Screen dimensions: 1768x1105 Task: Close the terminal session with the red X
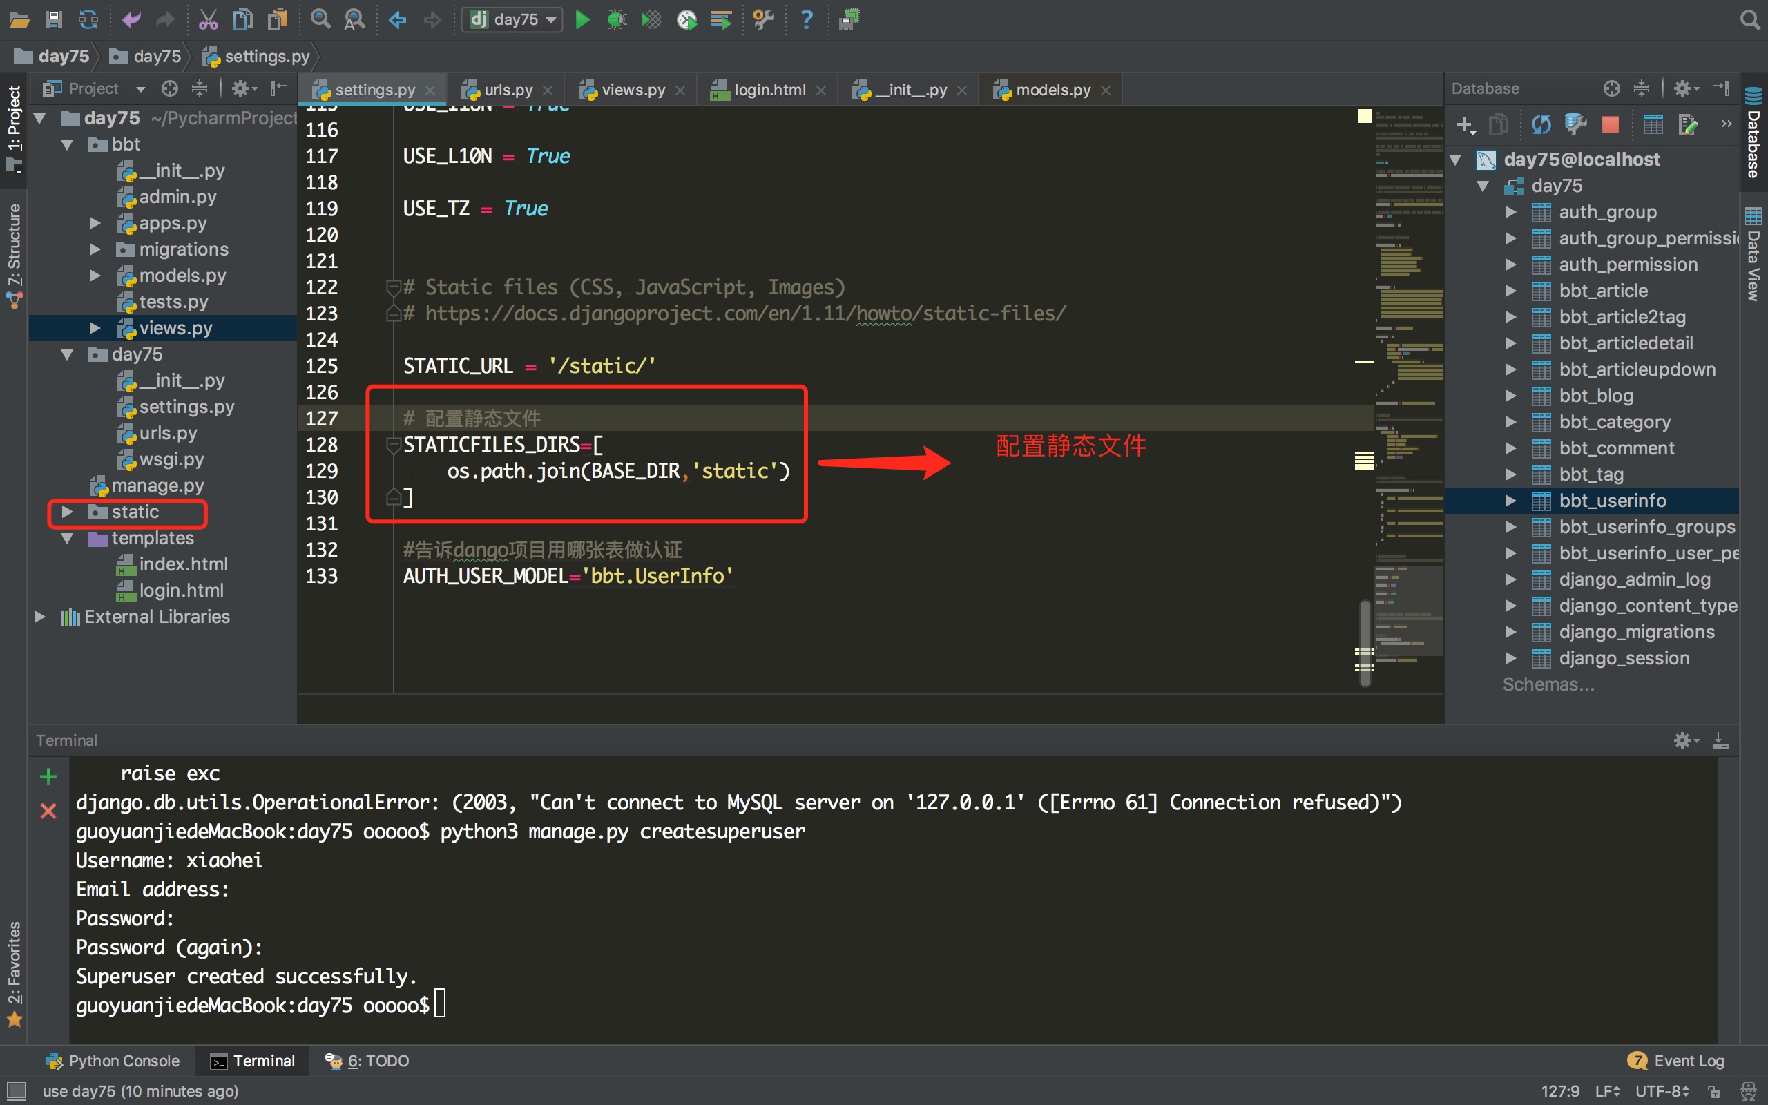[48, 811]
